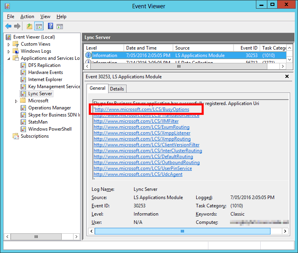298x253 pixels.
Task: Sort events by Event ID column
Action: pyautogui.click(x=246, y=48)
